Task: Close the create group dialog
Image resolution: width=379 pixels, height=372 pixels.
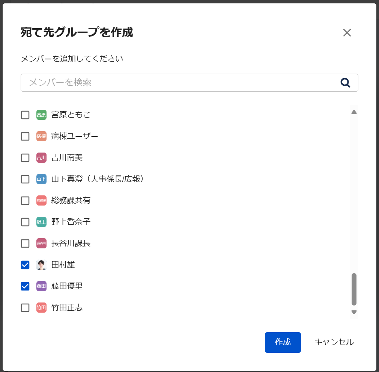Action: coord(347,33)
